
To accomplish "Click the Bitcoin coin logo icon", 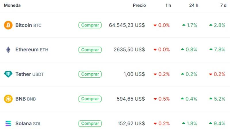I will coord(8,25).
